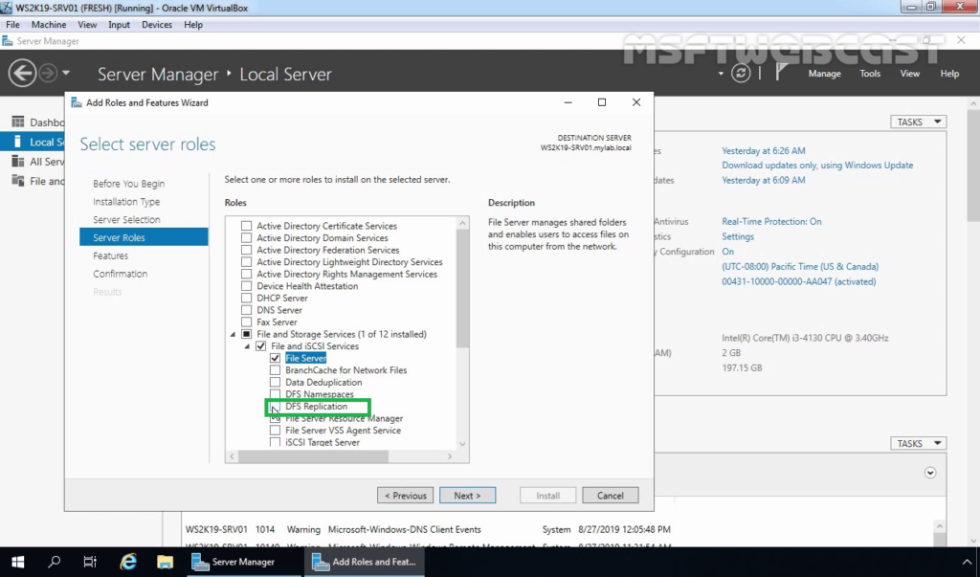Click roles list vertical scrollbar

coord(462,288)
